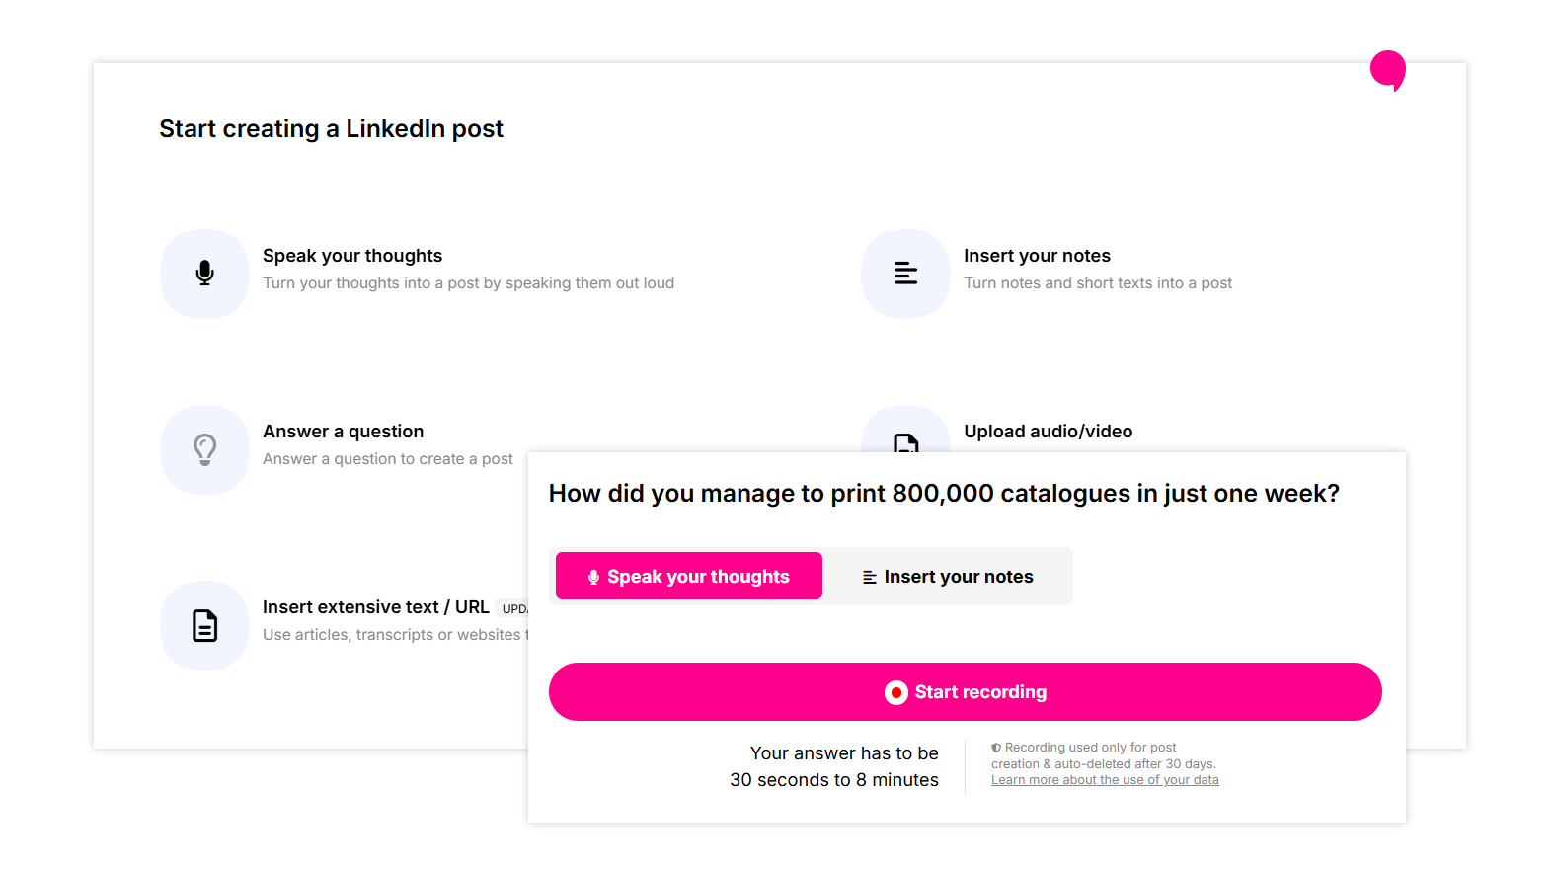Click the text lines icon beside Insert your notes
Screen dimensions: 1556x871
(905, 274)
